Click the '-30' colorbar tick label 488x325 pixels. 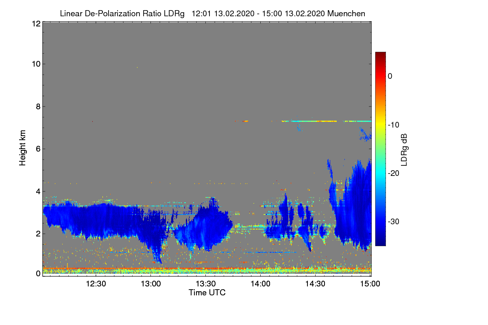click(393, 221)
